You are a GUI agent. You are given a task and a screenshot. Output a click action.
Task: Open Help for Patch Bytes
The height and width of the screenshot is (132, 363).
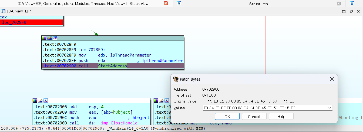pos(281,116)
